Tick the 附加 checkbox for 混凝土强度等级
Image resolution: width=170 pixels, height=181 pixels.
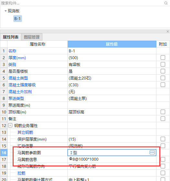[163, 85]
